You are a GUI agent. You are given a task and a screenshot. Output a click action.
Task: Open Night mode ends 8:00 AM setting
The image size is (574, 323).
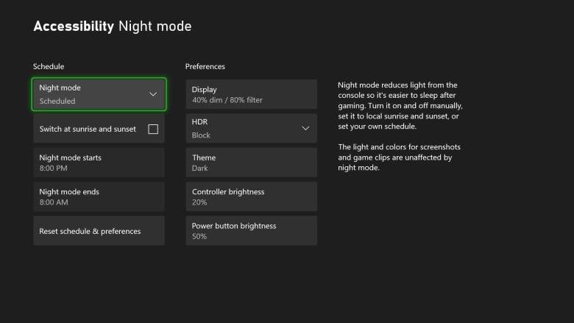point(99,196)
